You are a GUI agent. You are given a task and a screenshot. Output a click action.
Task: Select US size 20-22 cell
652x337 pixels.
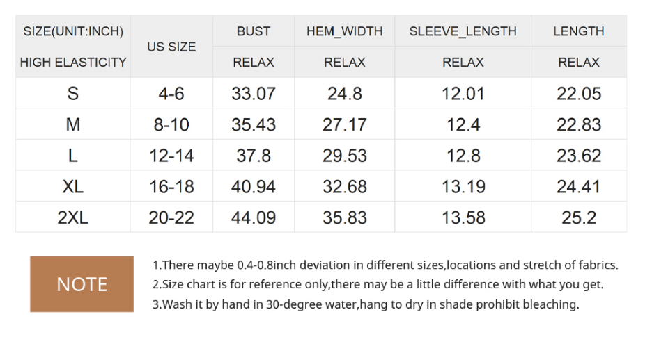(171, 217)
